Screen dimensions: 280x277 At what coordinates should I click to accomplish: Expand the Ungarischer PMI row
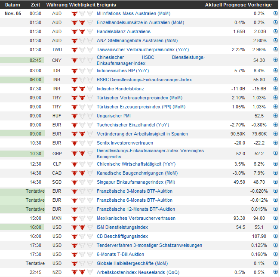275,116
